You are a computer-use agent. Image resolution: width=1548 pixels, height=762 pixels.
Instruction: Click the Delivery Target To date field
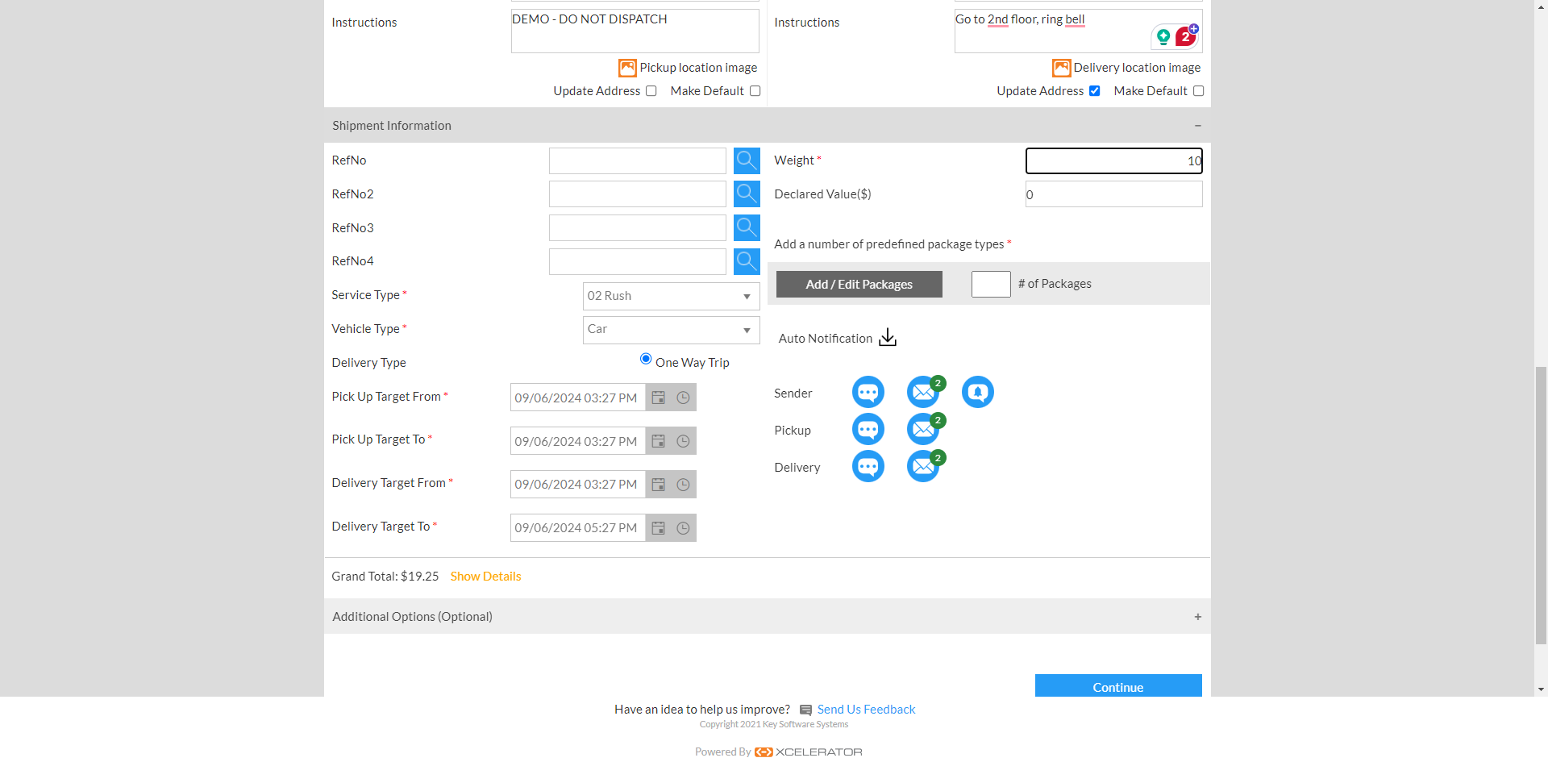click(577, 528)
